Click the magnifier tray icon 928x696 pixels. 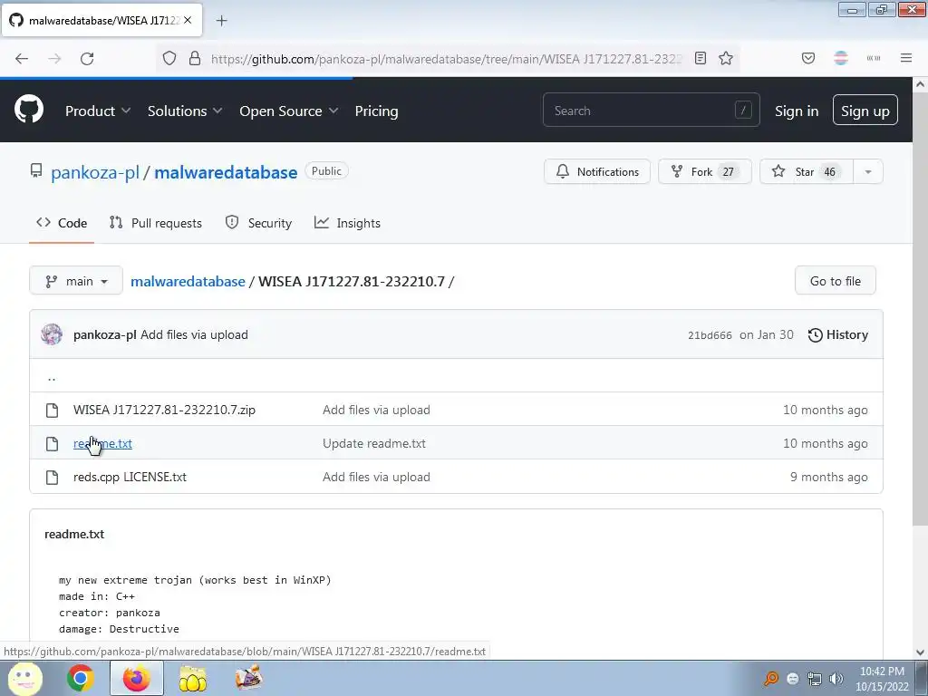(x=771, y=678)
